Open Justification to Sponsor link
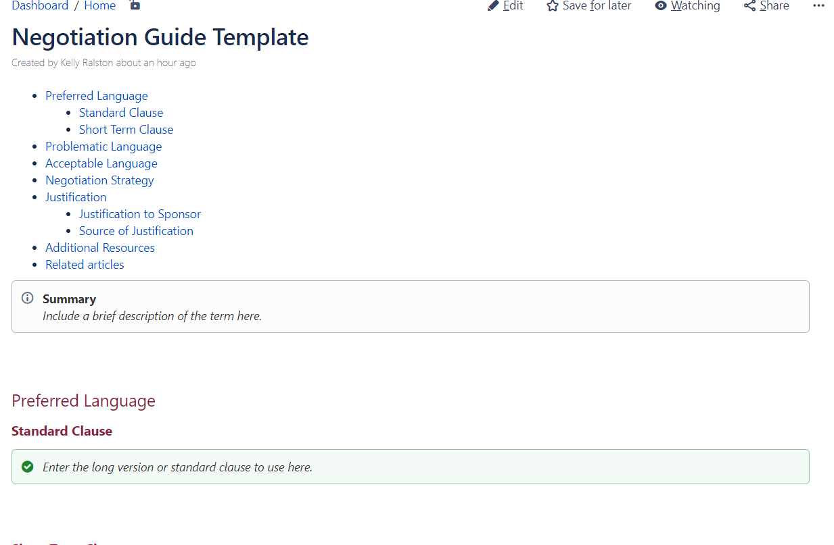The image size is (834, 545). point(140,214)
